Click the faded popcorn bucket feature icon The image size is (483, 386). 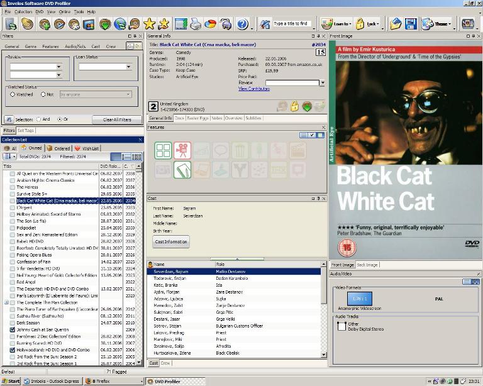click(240, 150)
